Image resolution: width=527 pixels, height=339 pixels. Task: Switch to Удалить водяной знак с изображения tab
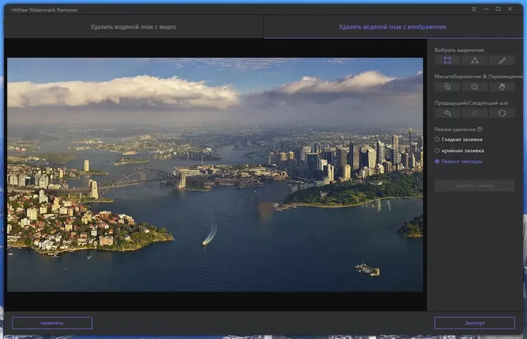[393, 27]
